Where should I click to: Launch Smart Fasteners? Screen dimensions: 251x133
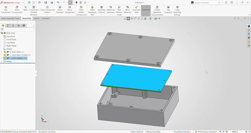[x=60, y=10]
